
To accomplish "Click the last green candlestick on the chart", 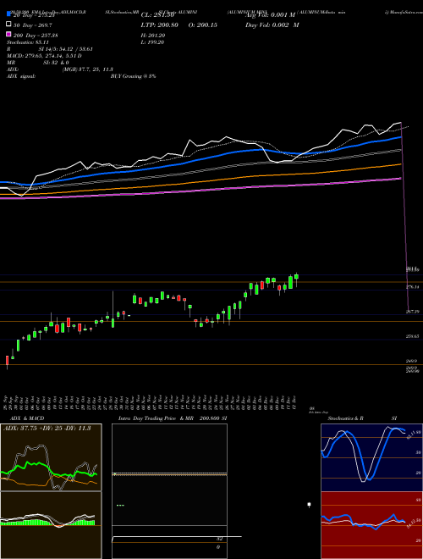I will (x=296, y=277).
